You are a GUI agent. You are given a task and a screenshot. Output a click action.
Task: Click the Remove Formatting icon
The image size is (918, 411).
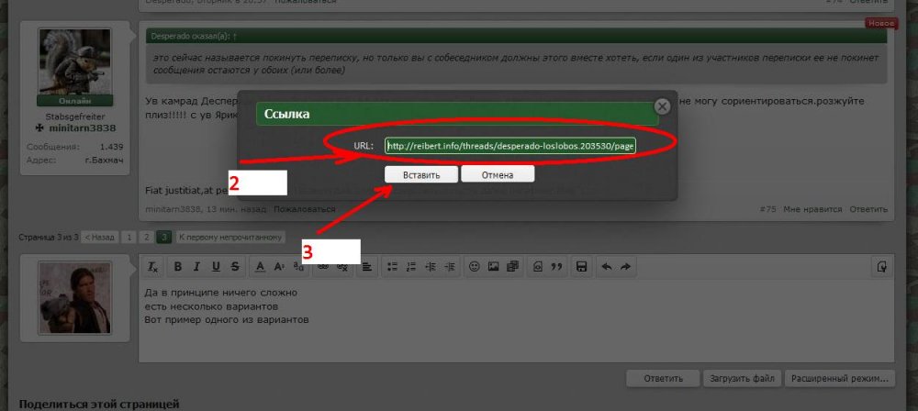153,267
